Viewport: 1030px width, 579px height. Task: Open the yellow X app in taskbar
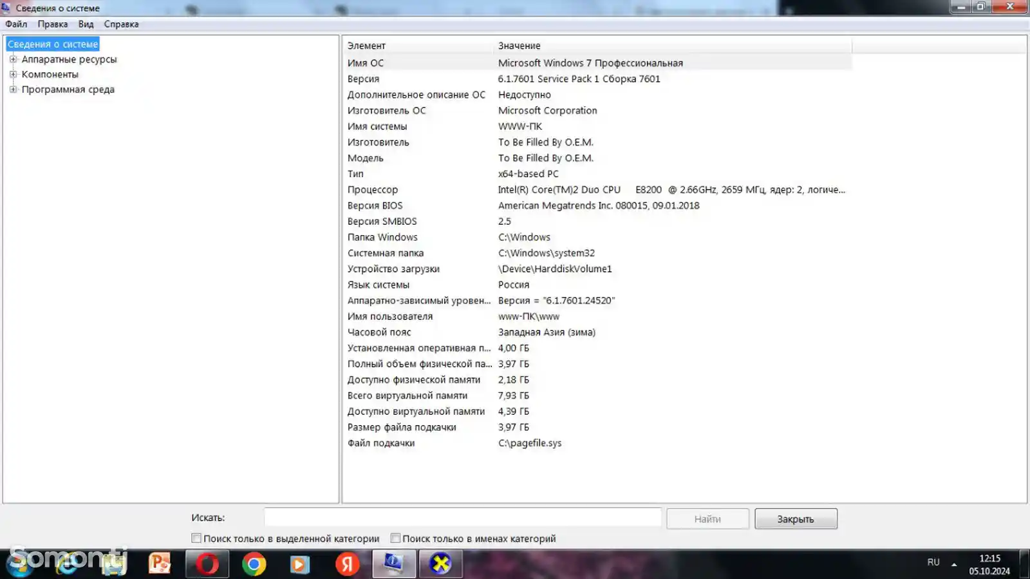click(x=441, y=564)
